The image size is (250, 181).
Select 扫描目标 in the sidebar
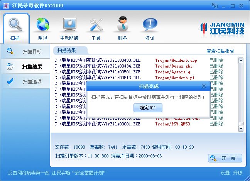[25, 51]
